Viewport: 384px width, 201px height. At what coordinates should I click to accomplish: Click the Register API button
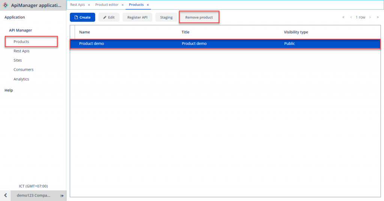tap(137, 18)
